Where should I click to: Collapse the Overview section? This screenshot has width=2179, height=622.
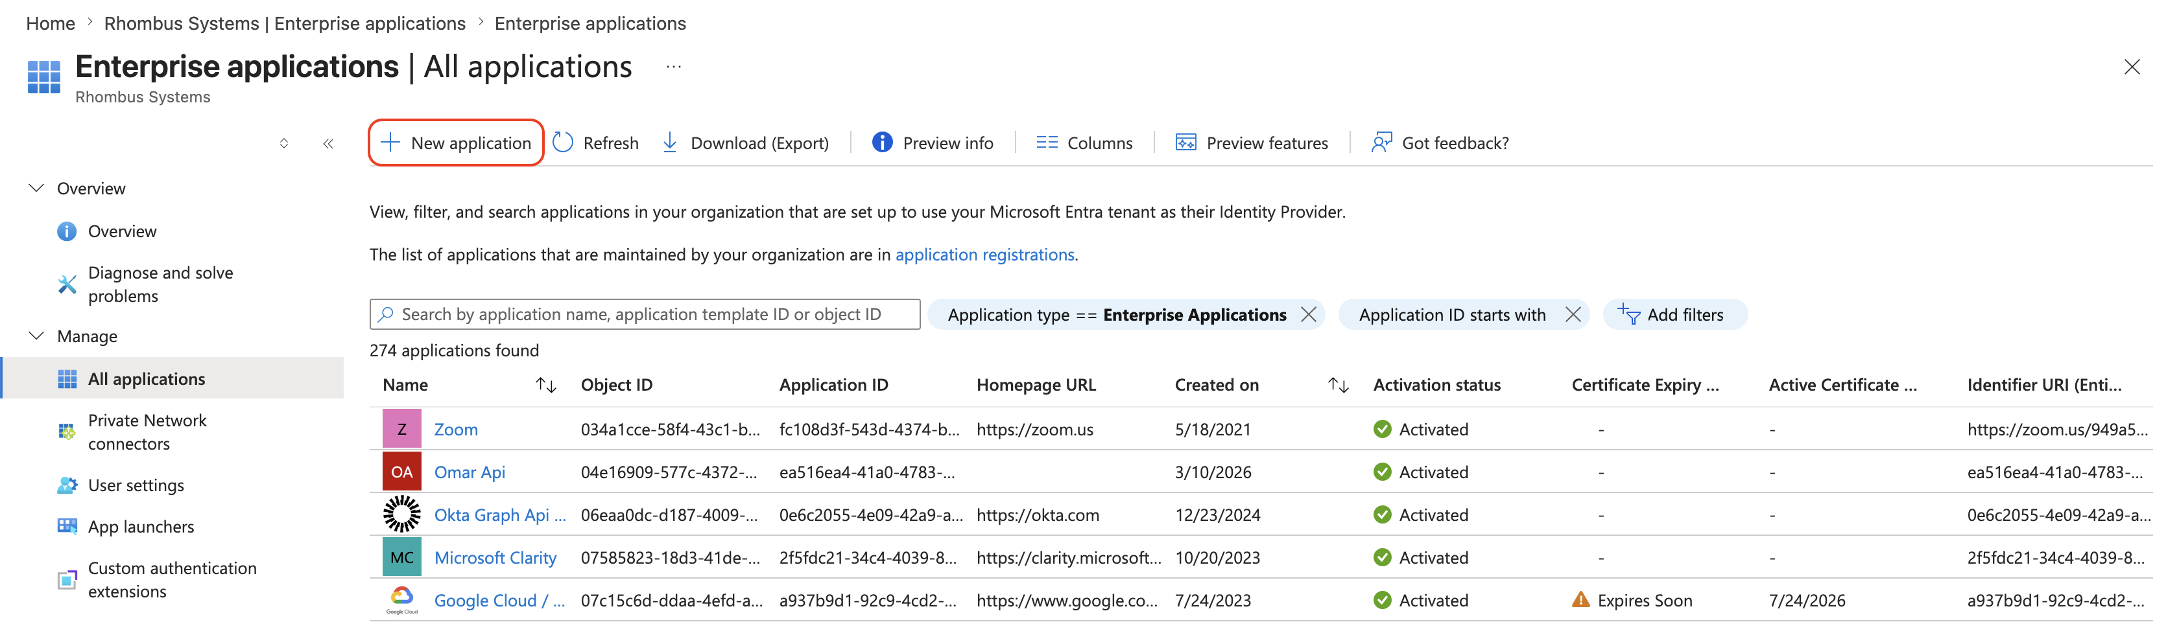coord(36,188)
